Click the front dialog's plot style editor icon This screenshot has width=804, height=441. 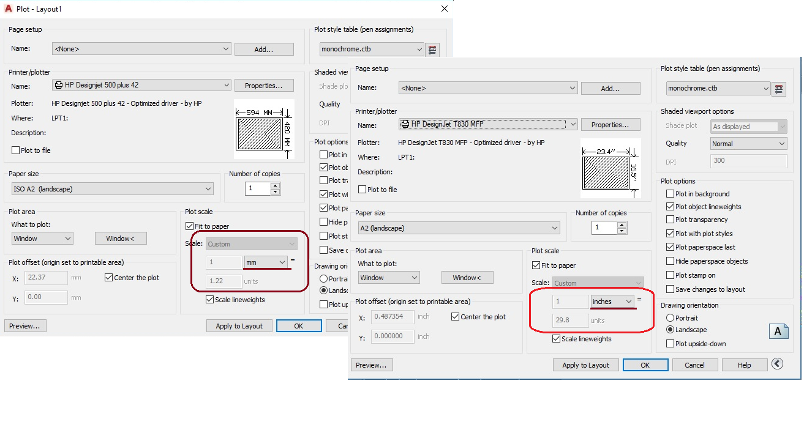(779, 89)
